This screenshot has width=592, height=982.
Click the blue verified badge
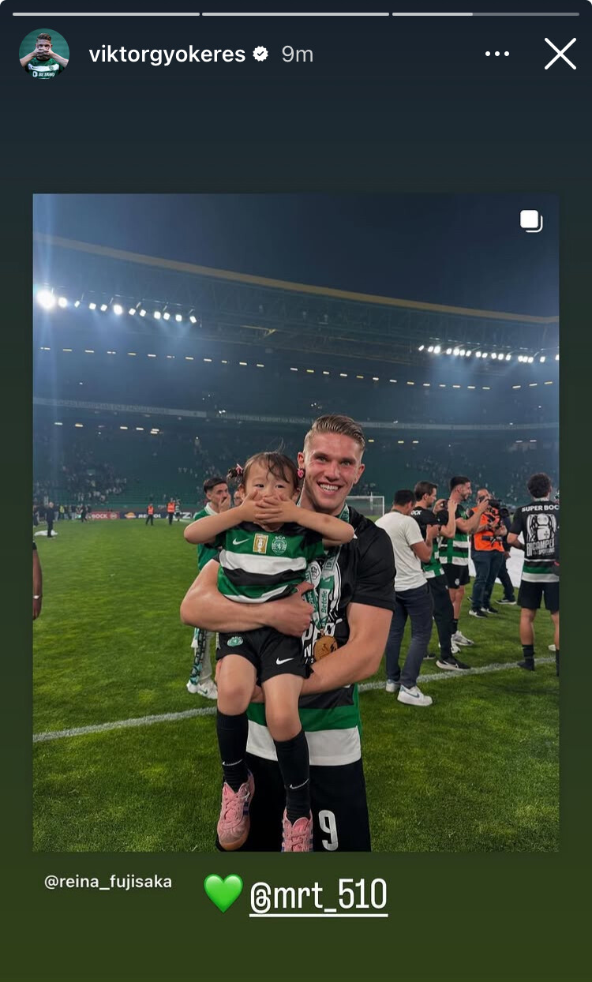[260, 54]
